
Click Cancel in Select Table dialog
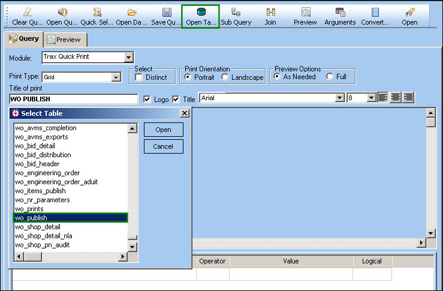pyautogui.click(x=163, y=146)
